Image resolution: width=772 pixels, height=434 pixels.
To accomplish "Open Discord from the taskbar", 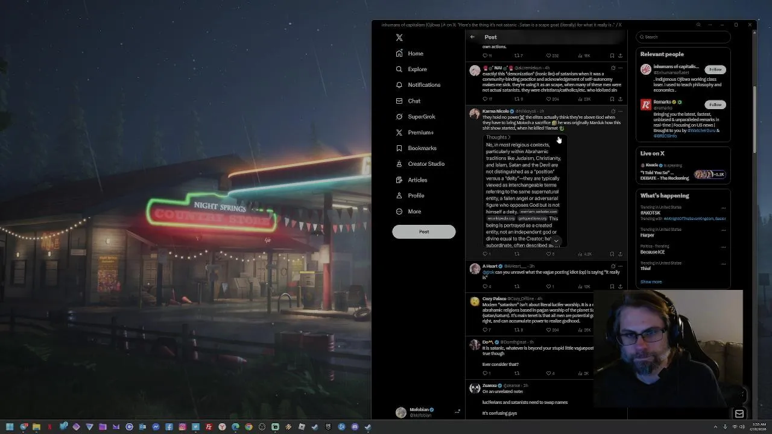I will pos(355,427).
